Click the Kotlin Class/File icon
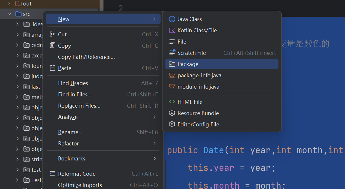 point(172,30)
